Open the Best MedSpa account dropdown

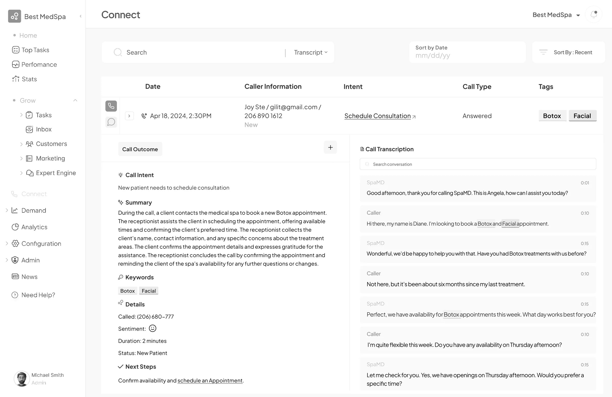pyautogui.click(x=556, y=15)
